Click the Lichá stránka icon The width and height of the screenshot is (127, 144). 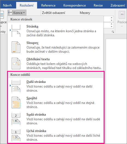pyautogui.click(x=16, y=135)
